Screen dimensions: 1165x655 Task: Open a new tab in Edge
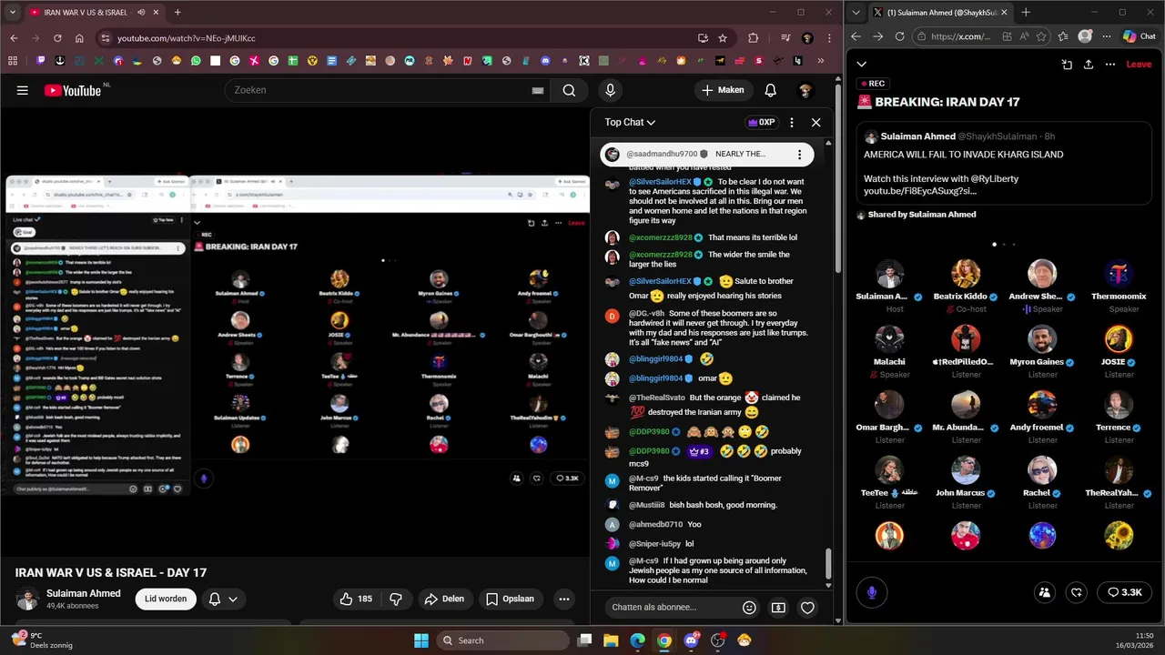coord(1026,13)
